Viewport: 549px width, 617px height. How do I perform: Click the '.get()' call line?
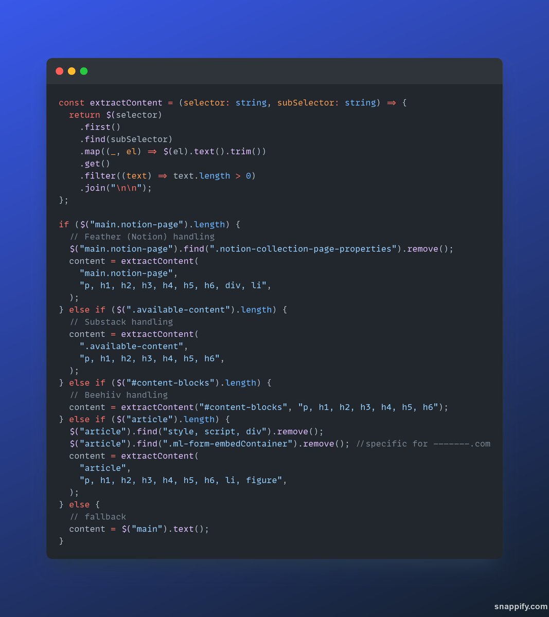point(95,164)
